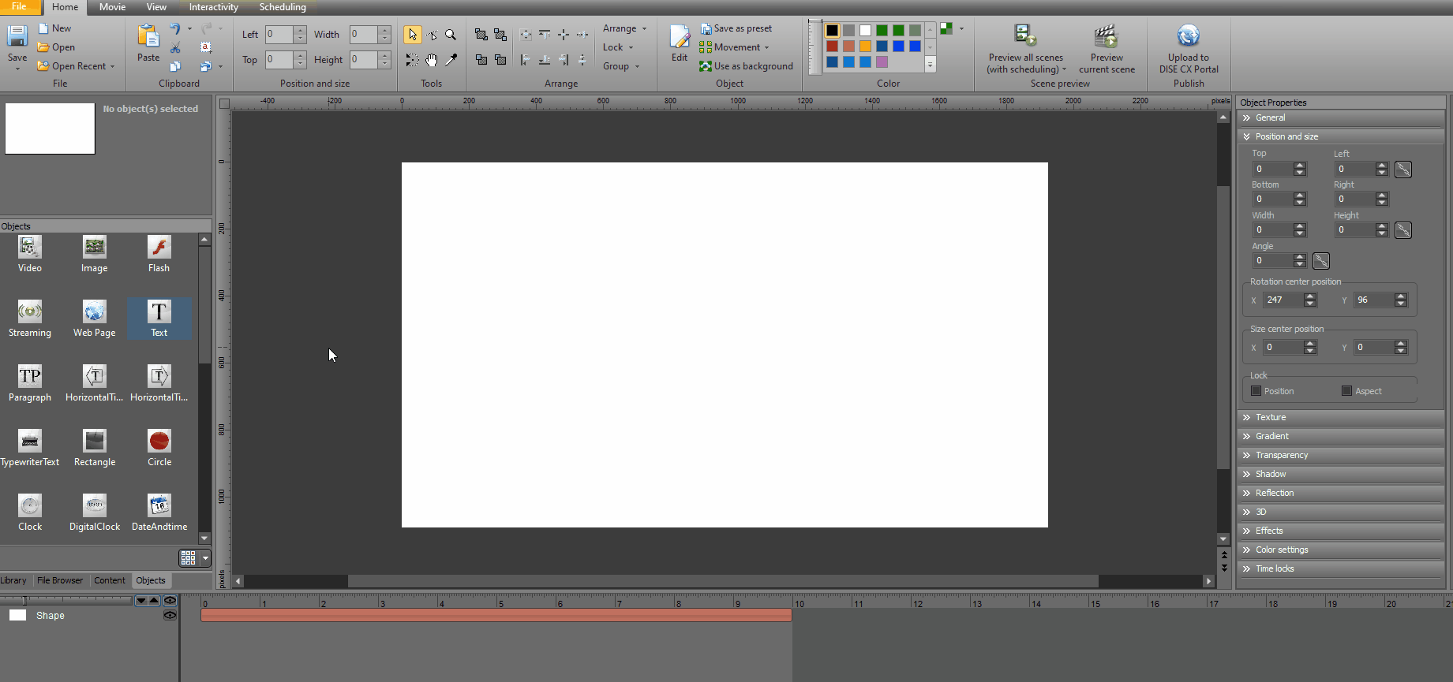This screenshot has width=1453, height=682.
Task: Click Save as preset
Action: pyautogui.click(x=736, y=28)
